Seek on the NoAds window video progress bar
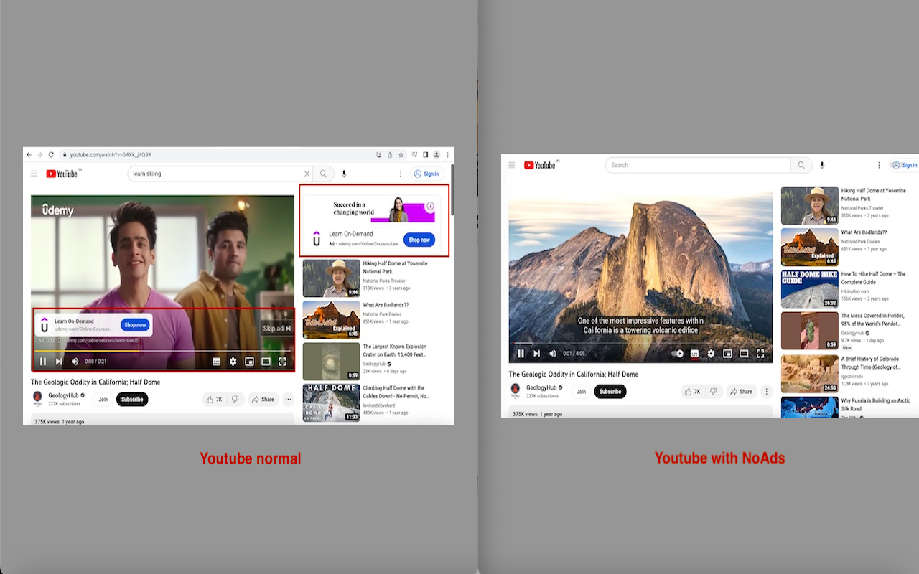 click(640, 344)
